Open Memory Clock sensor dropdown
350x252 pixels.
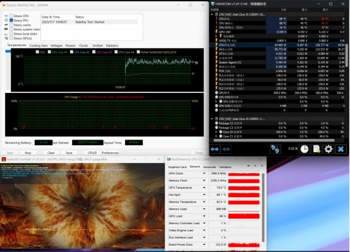coord(204,181)
